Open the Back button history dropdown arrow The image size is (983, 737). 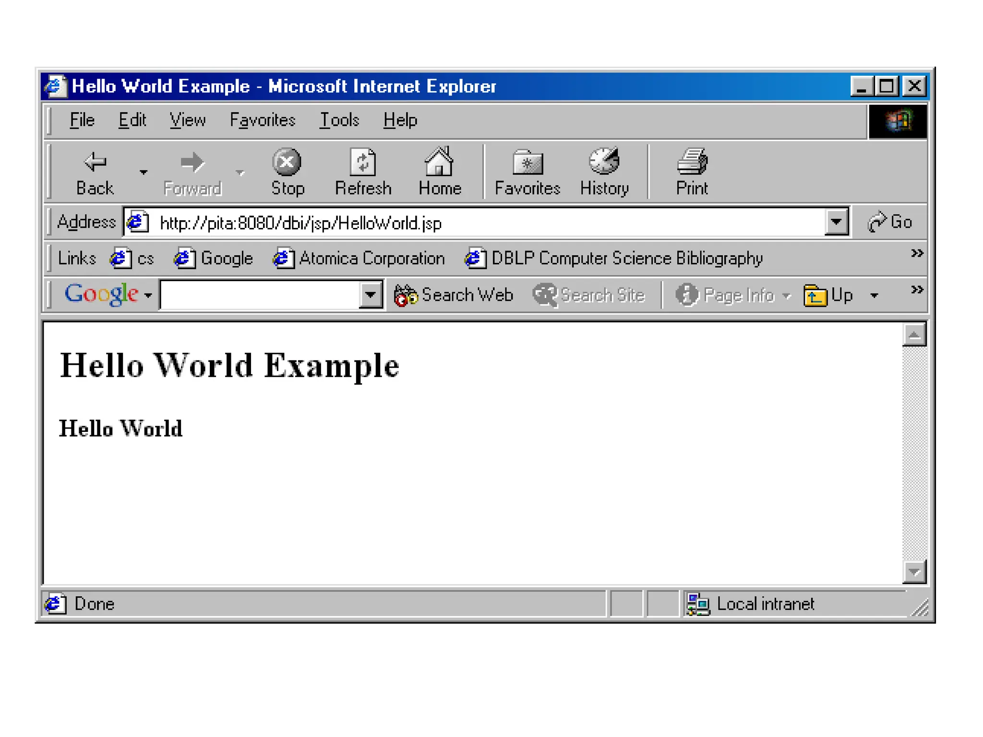pos(143,172)
